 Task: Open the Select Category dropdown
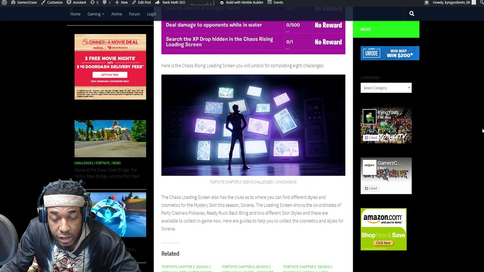[386, 88]
